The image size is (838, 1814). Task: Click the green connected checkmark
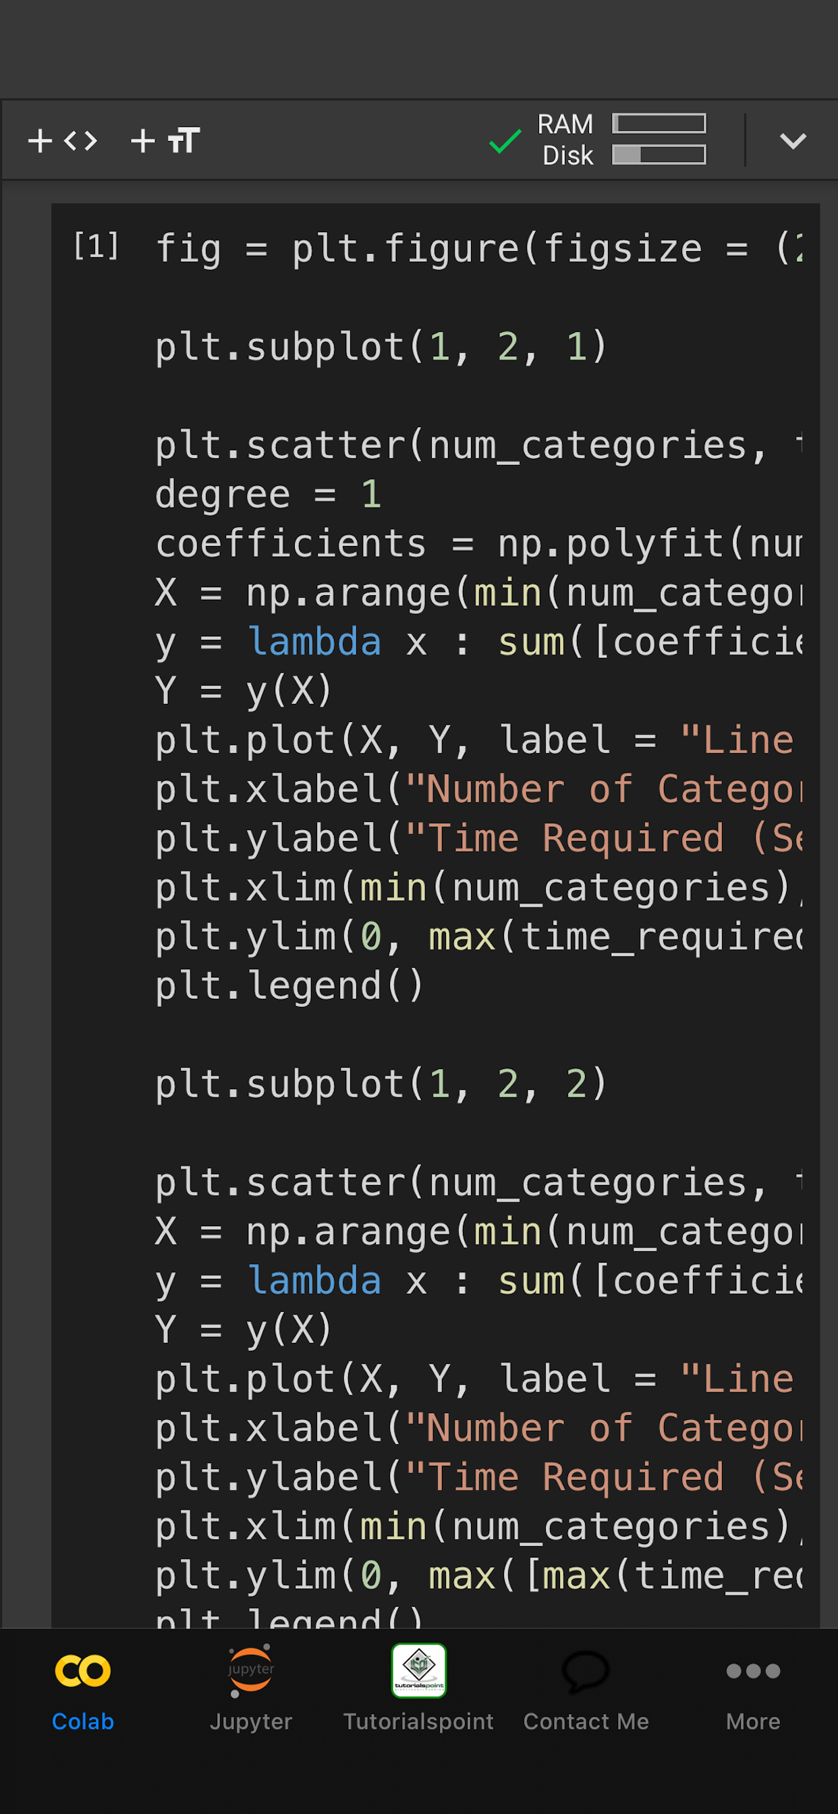click(x=505, y=142)
